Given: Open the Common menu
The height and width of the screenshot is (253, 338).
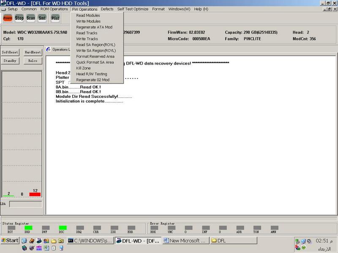Looking at the screenshot, I should point(29,9).
